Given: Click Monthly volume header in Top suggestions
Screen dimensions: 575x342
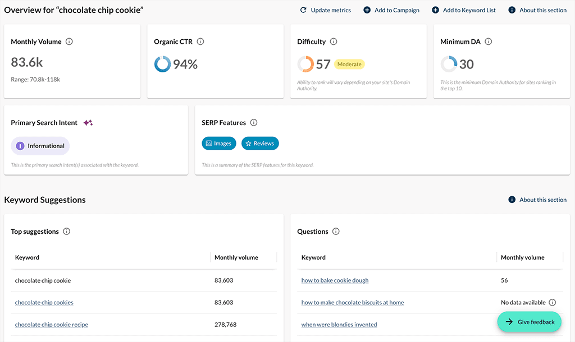Looking at the screenshot, I should [x=236, y=257].
